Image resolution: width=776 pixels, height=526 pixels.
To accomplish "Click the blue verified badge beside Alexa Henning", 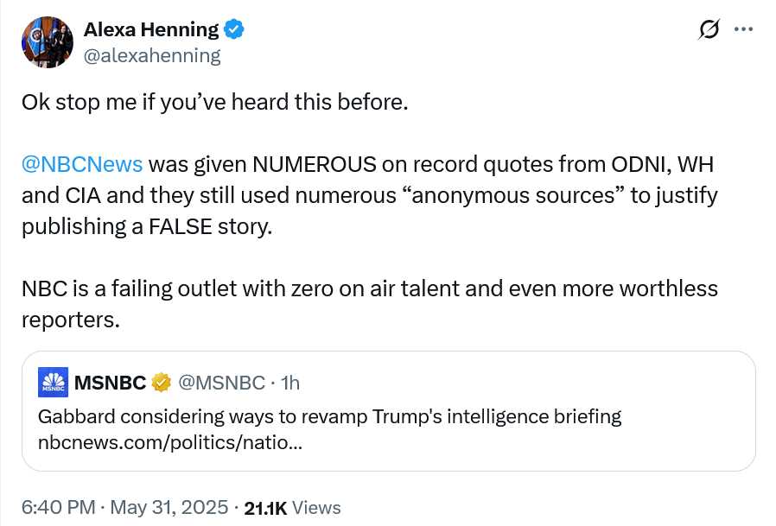I will pos(233,29).
